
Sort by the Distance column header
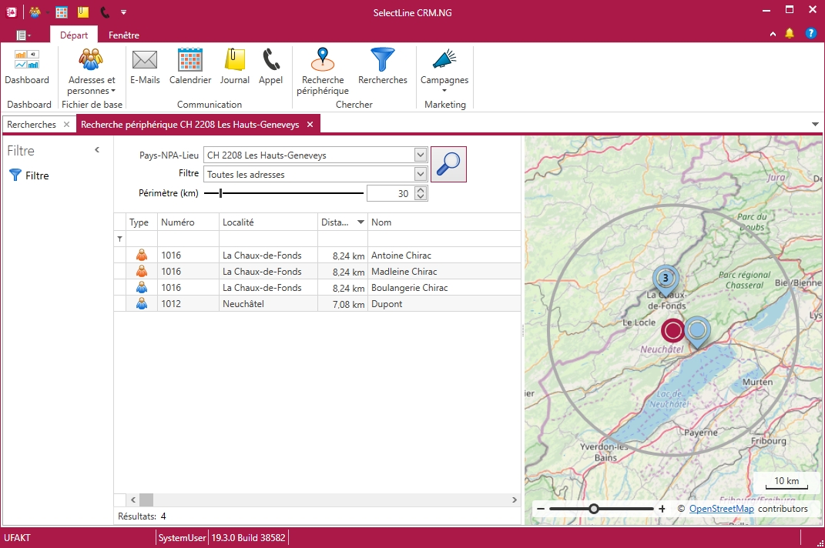pos(343,222)
